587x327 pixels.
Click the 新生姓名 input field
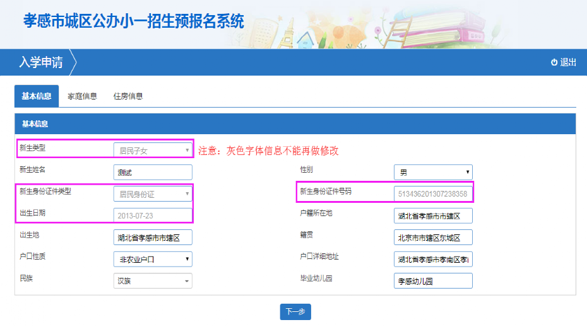pyautogui.click(x=153, y=172)
